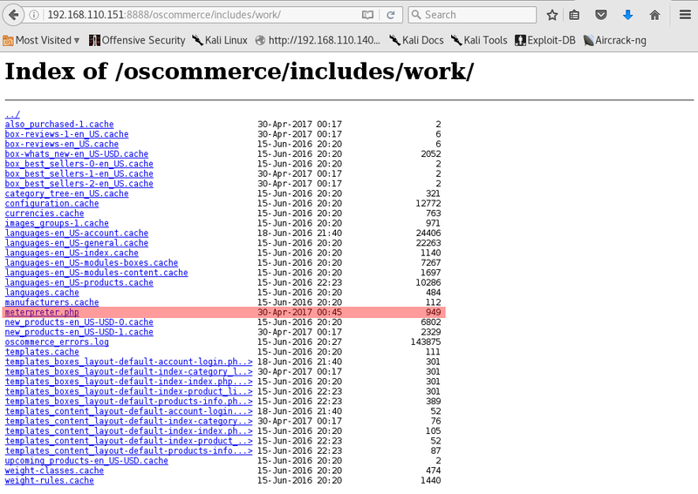Open the Downloads arrow
This screenshot has height=494, width=698.
tap(627, 15)
